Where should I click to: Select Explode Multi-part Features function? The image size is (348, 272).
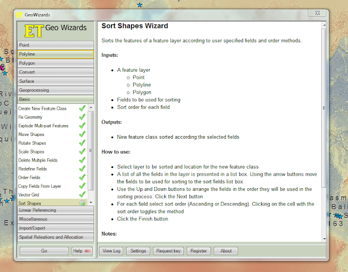point(43,126)
